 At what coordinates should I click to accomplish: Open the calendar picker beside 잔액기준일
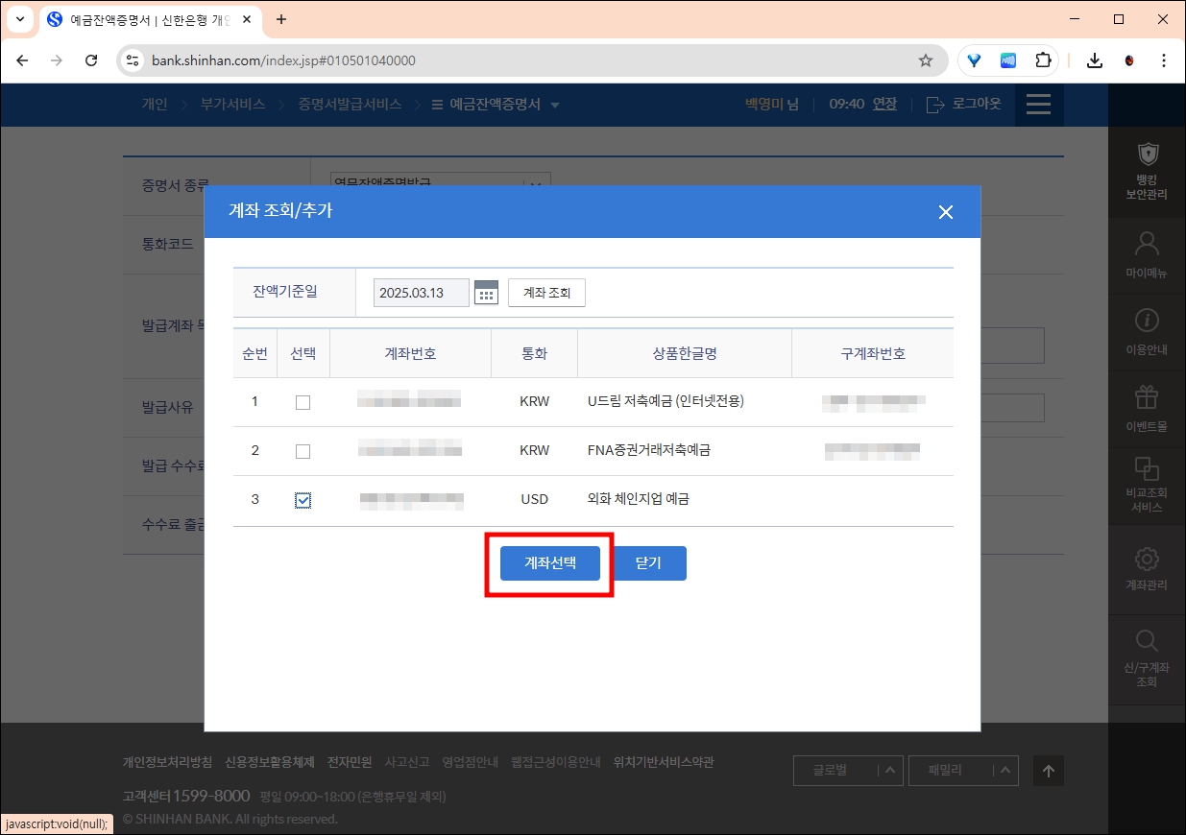[486, 293]
